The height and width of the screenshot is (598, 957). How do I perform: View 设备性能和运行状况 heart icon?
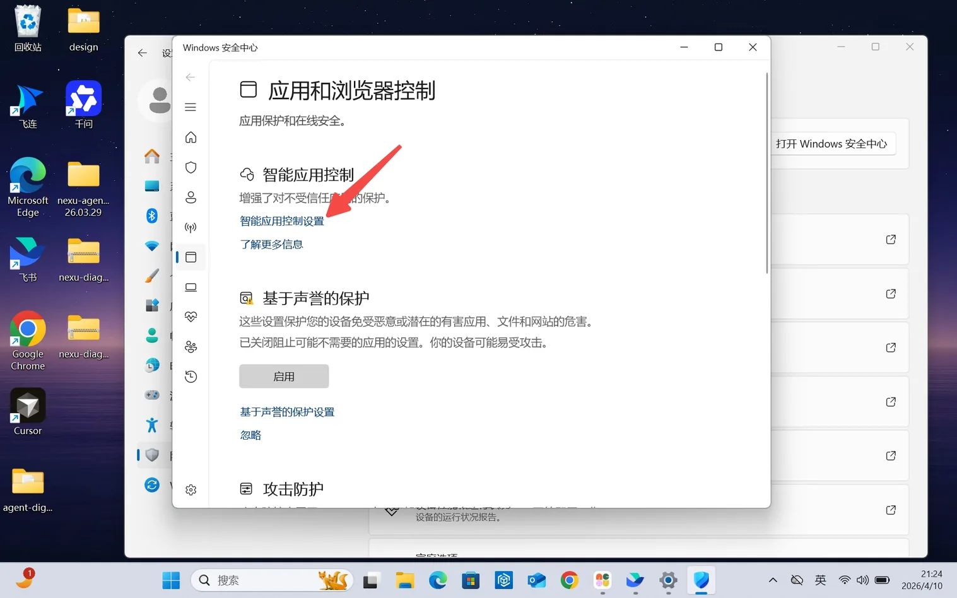pos(191,317)
